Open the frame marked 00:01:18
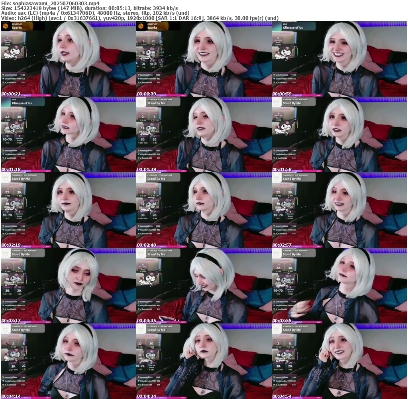This screenshot has height=399, width=408. [68, 134]
